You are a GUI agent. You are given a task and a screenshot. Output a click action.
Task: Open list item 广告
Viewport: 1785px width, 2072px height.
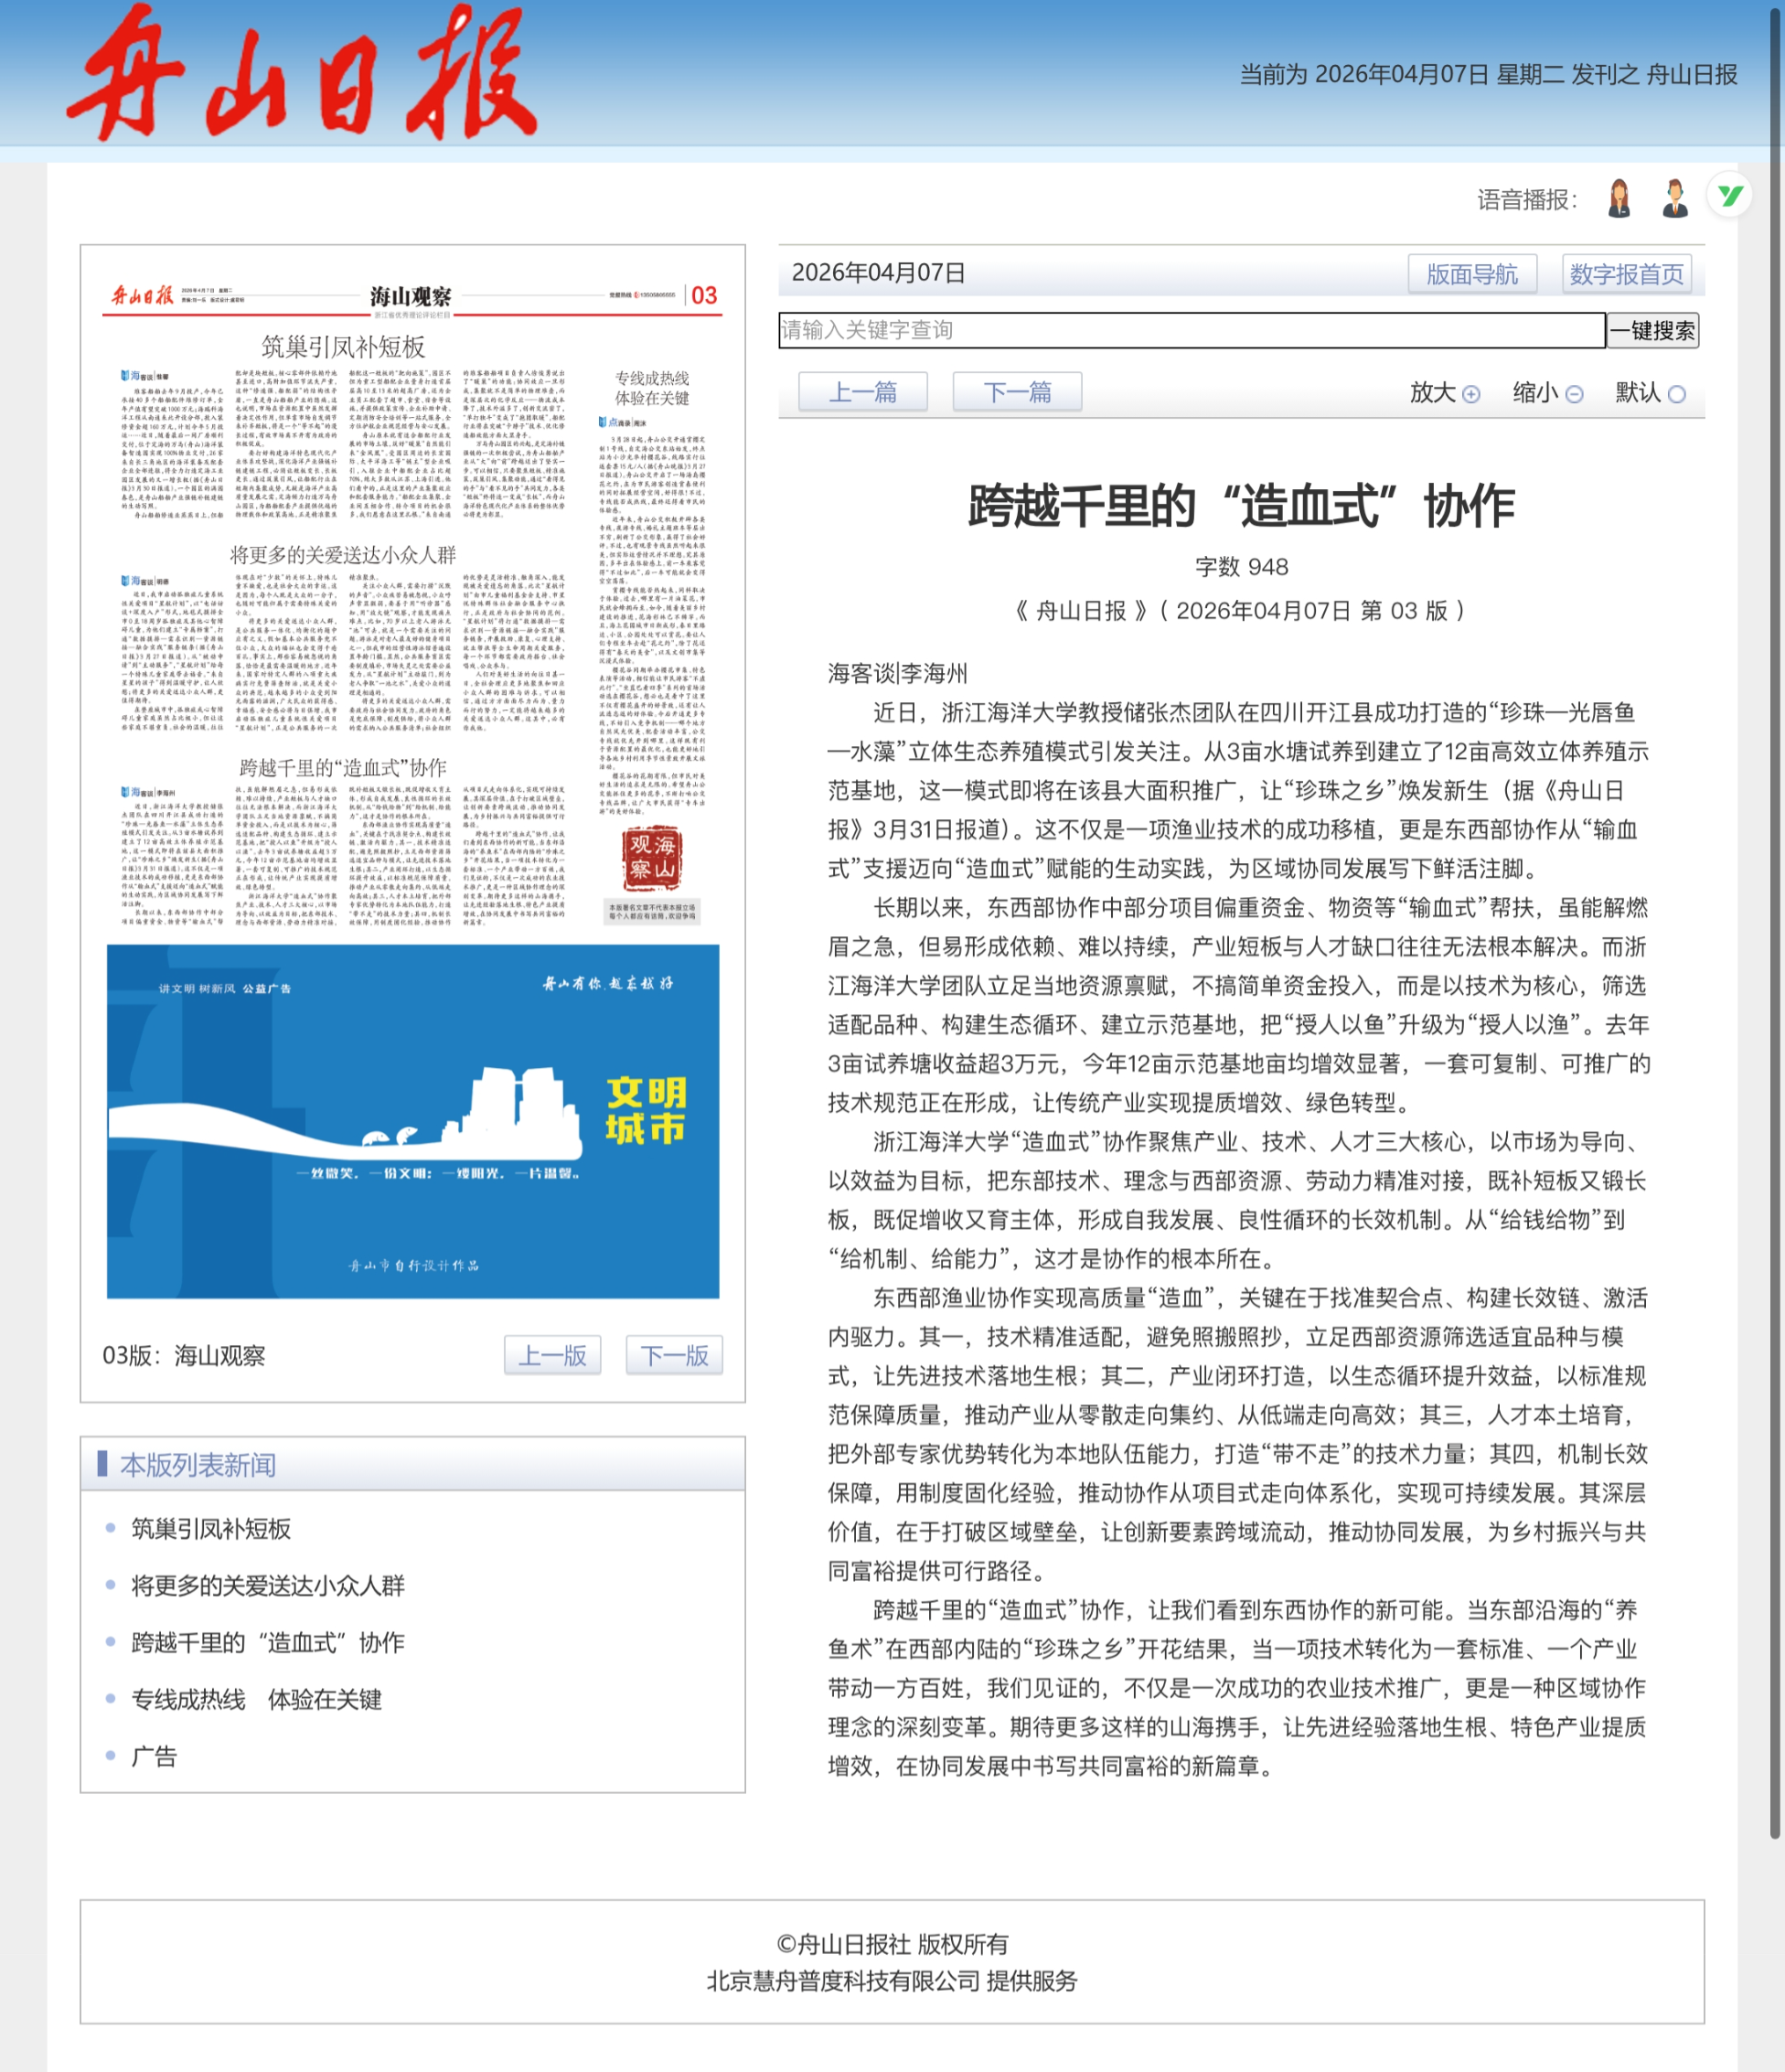click(154, 1756)
